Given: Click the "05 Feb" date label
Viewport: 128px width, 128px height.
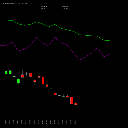Looking at the screenshot, I should tap(30, 122).
